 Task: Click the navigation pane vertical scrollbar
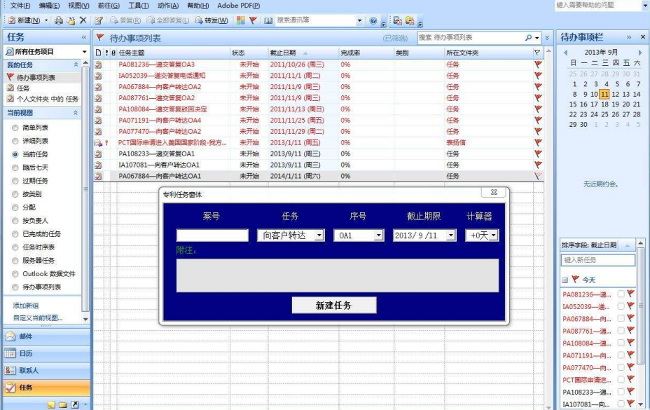85,191
